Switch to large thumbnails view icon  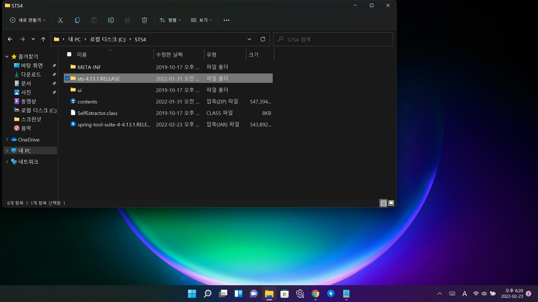[391, 203]
